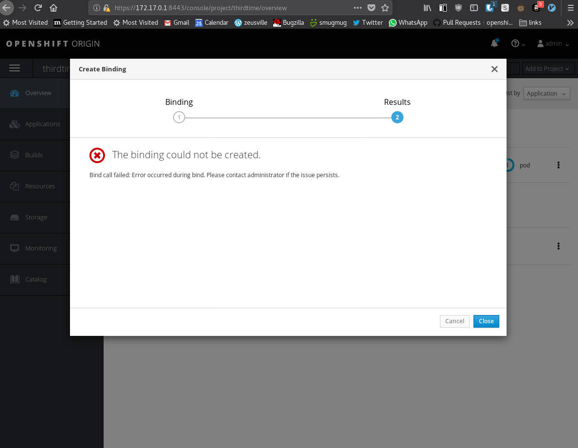This screenshot has width=578, height=448.
Task: Open links bookmark folder
Action: pyautogui.click(x=530, y=23)
